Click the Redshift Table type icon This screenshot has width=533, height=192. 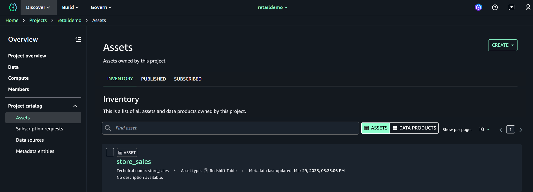point(206,171)
